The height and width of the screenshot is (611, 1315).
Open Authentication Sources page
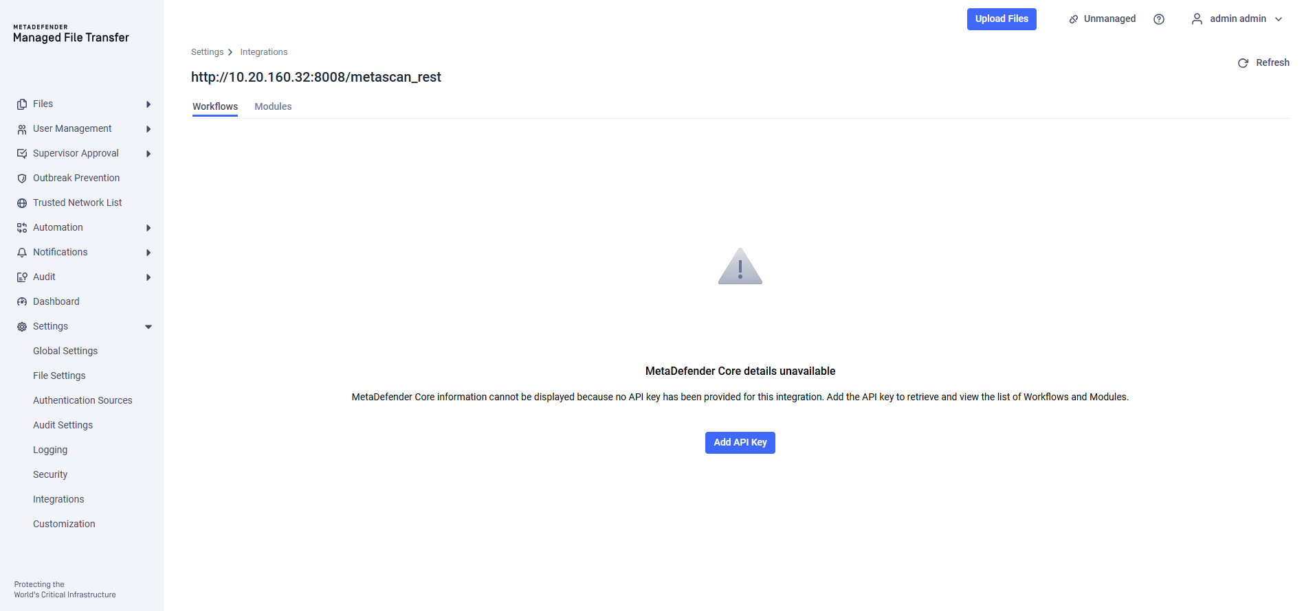pyautogui.click(x=82, y=400)
